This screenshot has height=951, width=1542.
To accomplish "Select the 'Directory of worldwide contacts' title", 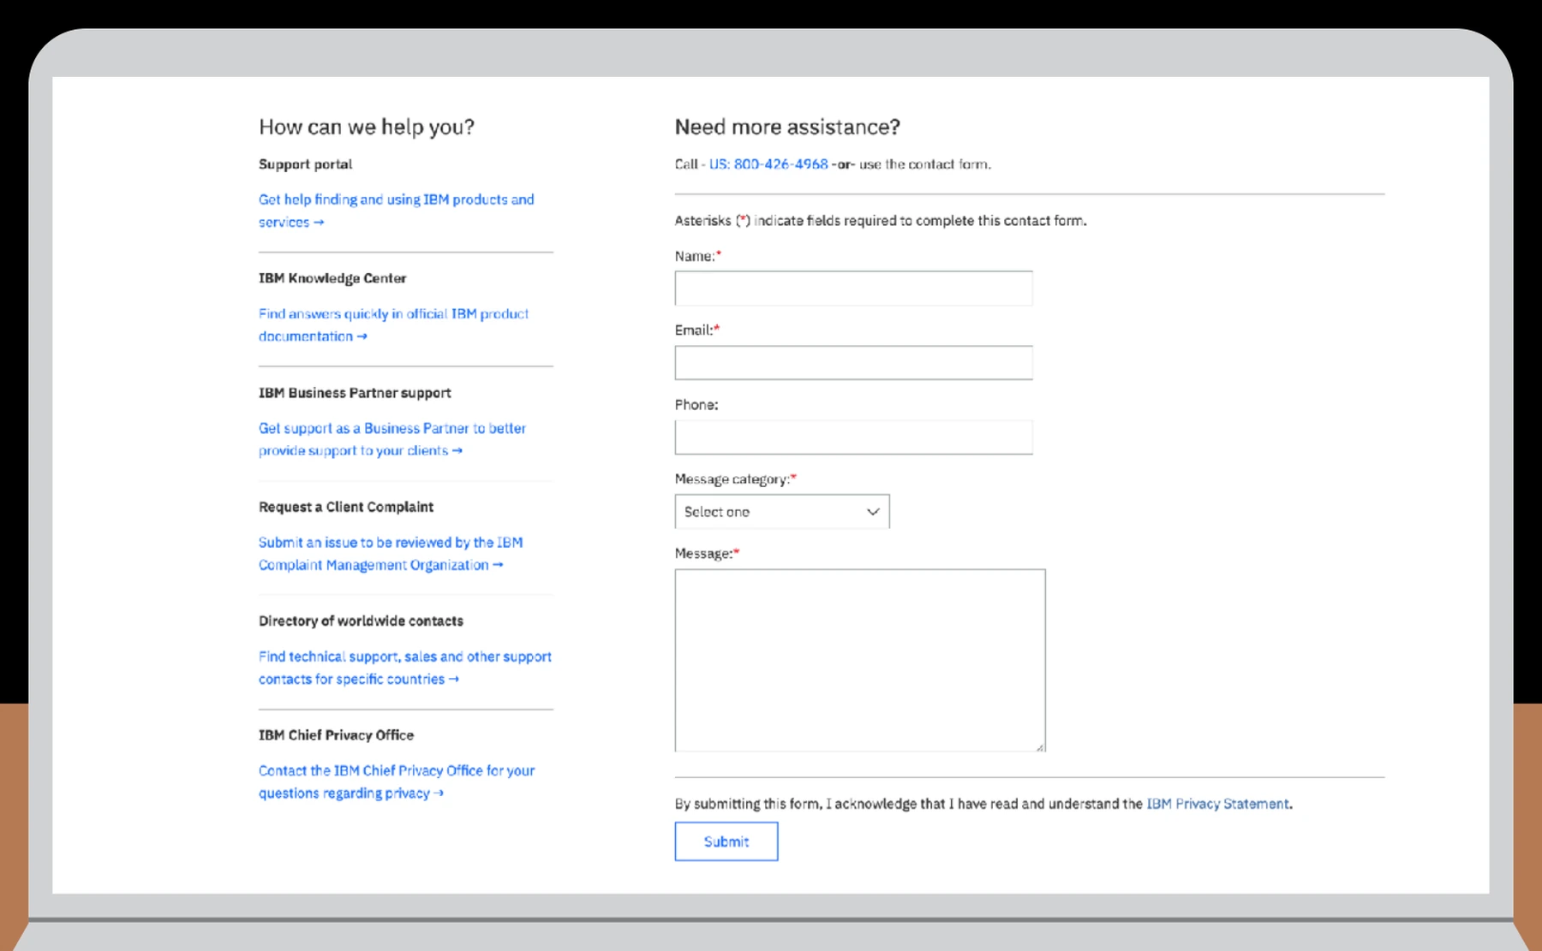I will pos(361,621).
